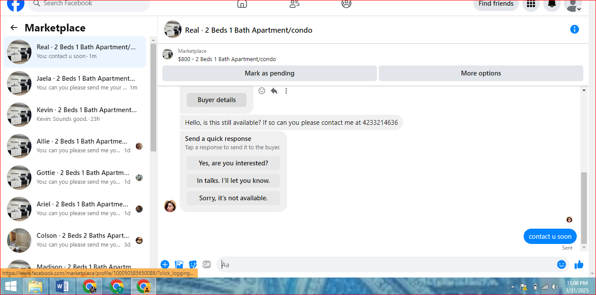Click the Find friends button
The height and width of the screenshot is (295, 596).
[496, 4]
